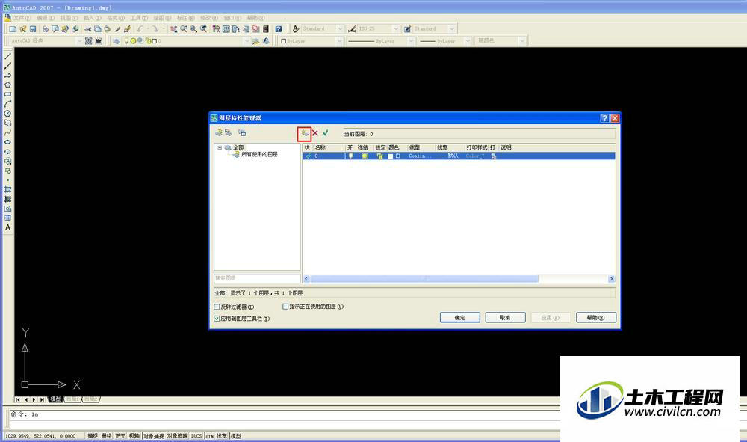Click the Help question mark toolbar icon
The image size is (747, 442).
click(x=279, y=29)
